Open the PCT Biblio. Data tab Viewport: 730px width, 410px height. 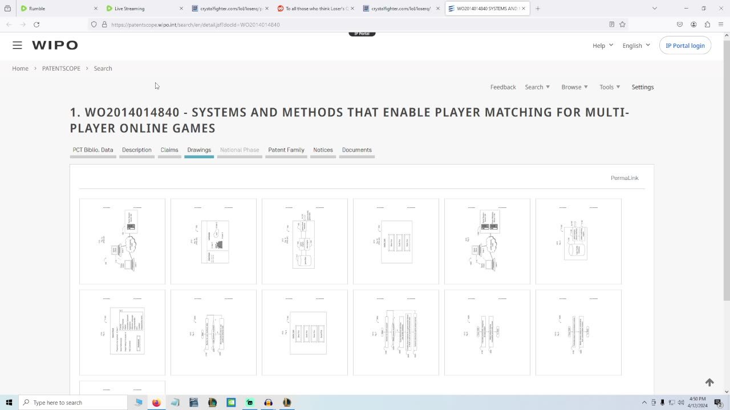93,150
